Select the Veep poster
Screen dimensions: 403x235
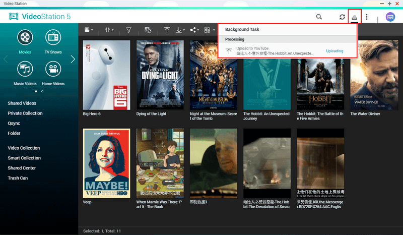tap(106, 163)
